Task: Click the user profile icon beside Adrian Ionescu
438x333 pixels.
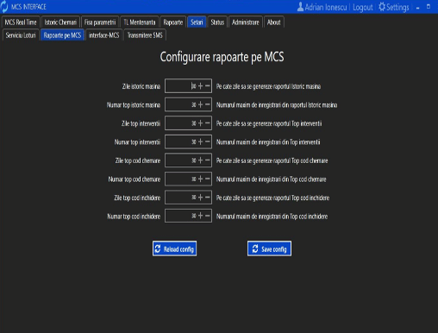Action: point(300,7)
